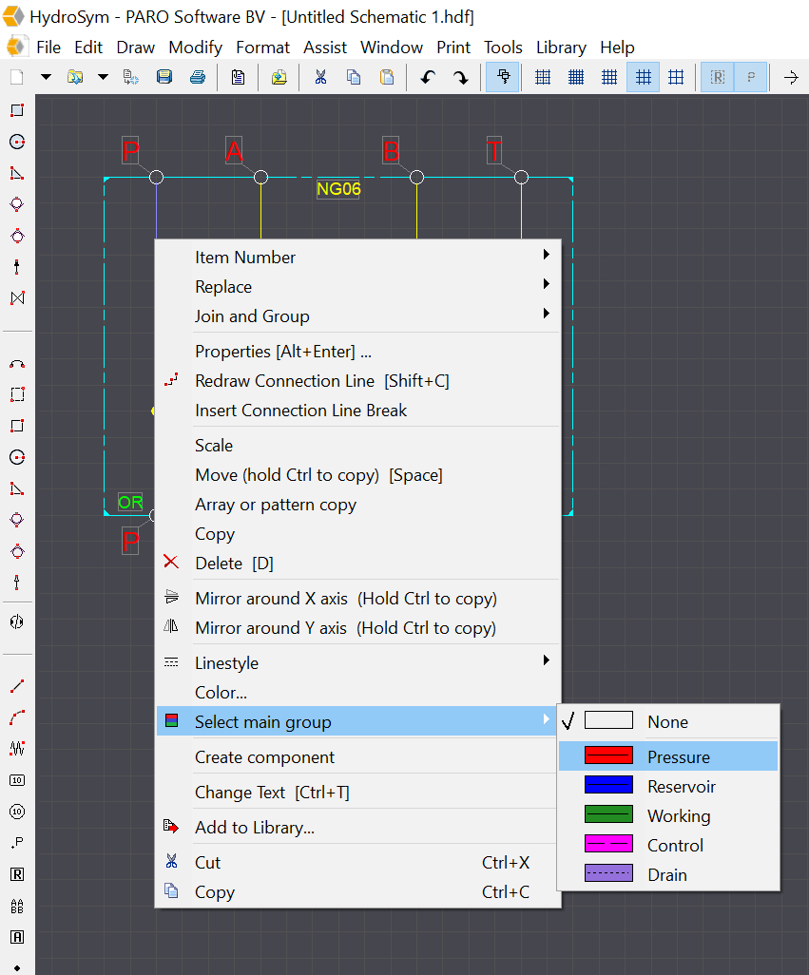Image resolution: width=809 pixels, height=975 pixels.
Task: Choose Cut Ctrl+X in context menu
Action: 357,863
